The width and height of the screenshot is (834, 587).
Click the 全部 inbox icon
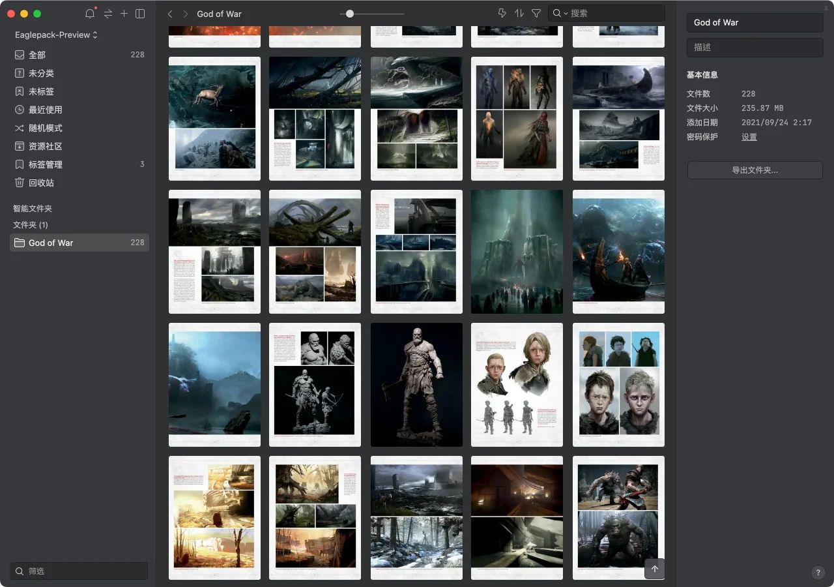(20, 55)
